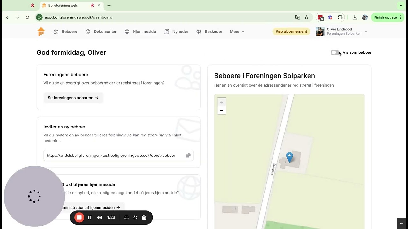Expand the Mere dropdown menu
The height and width of the screenshot is (229, 408).
click(237, 31)
